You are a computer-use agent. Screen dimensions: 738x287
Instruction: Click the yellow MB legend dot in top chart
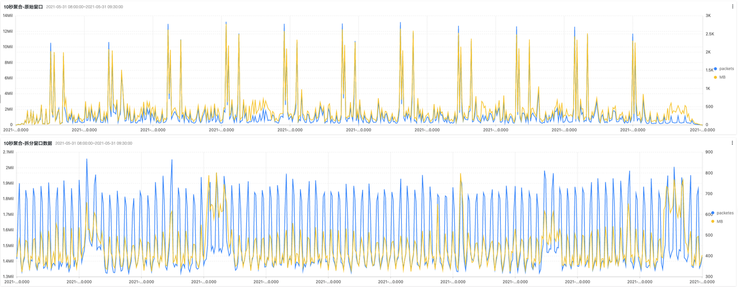[716, 77]
